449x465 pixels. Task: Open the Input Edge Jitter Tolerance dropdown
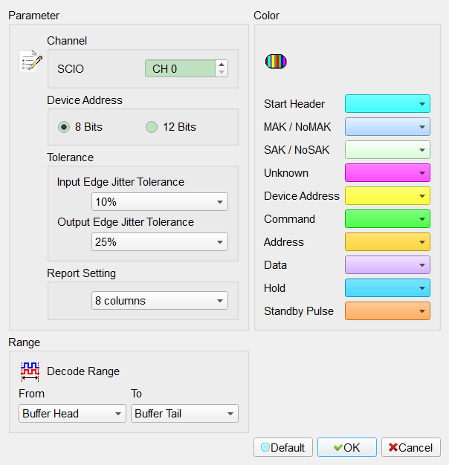pos(160,201)
